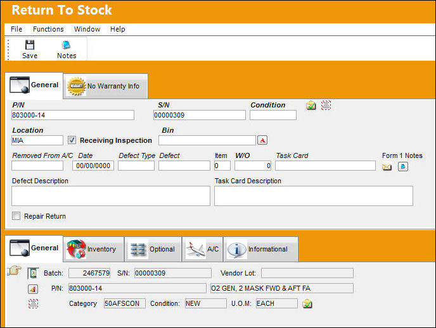Viewport: 436px width, 328px height.
Task: Click the red A button next to Bin
Action: pos(262,140)
